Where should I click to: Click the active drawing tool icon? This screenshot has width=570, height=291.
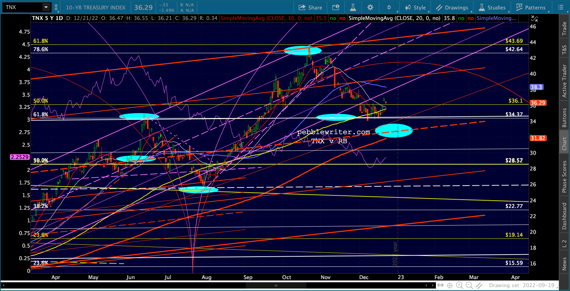[479, 285]
